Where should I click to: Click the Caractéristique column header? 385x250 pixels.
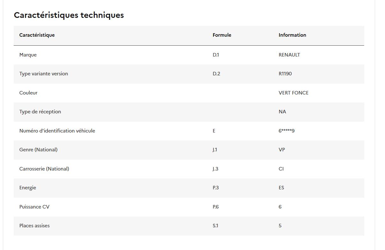[37, 35]
